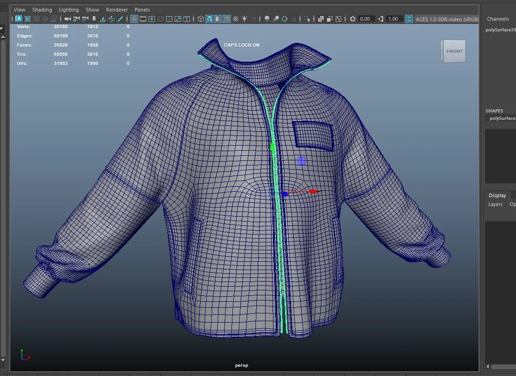Open ACES 1.0 SDR-video view transform dropdown
Viewport: 516px width, 376px height.
pyautogui.click(x=447, y=19)
